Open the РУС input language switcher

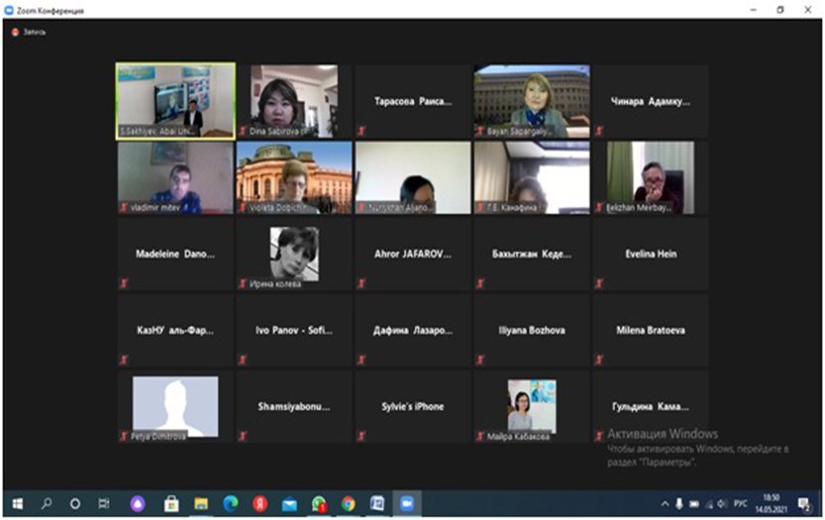click(x=740, y=503)
